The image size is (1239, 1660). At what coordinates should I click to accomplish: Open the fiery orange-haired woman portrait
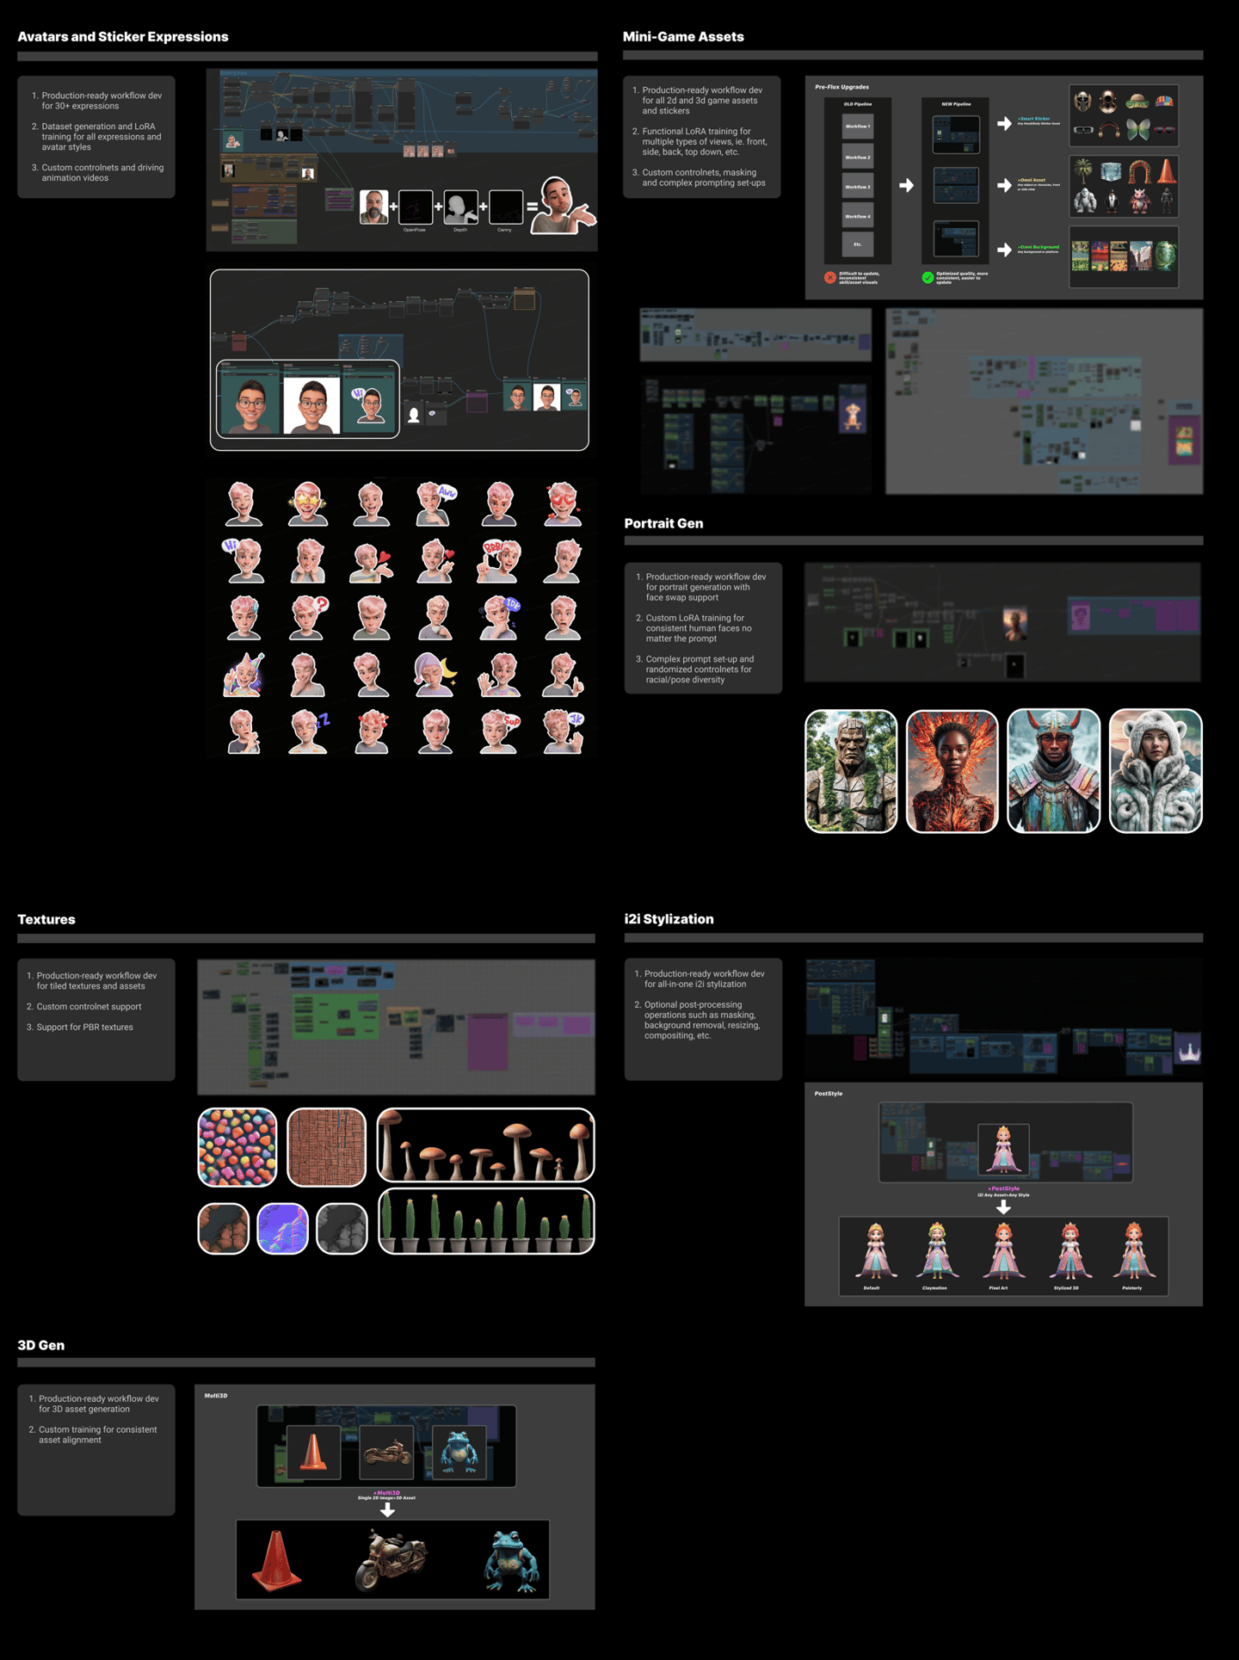(x=952, y=771)
